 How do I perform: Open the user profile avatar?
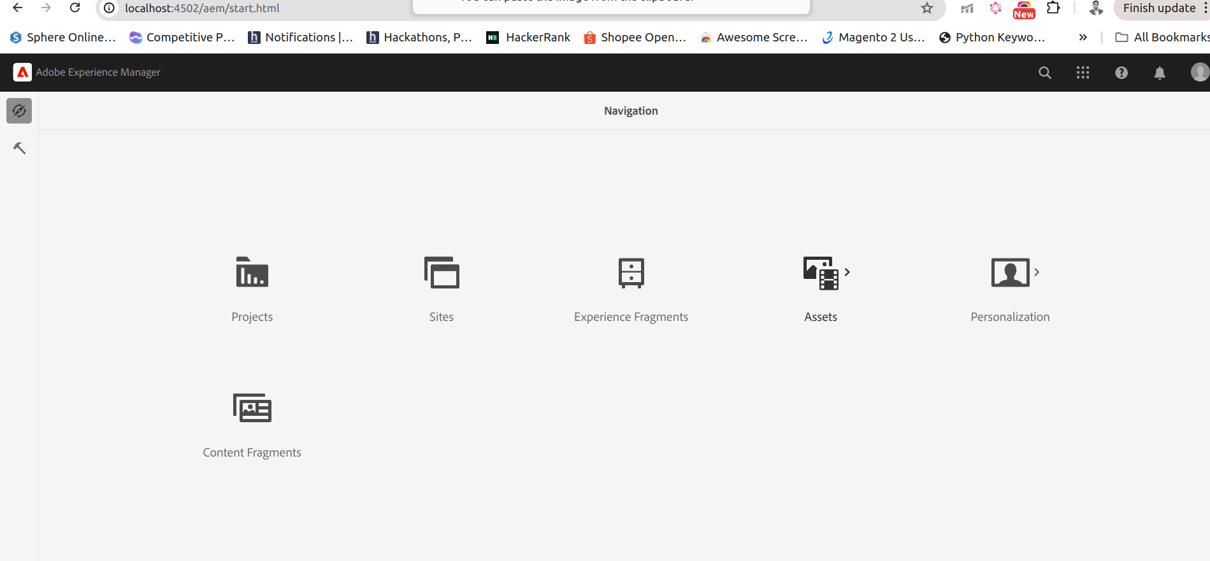click(1200, 72)
